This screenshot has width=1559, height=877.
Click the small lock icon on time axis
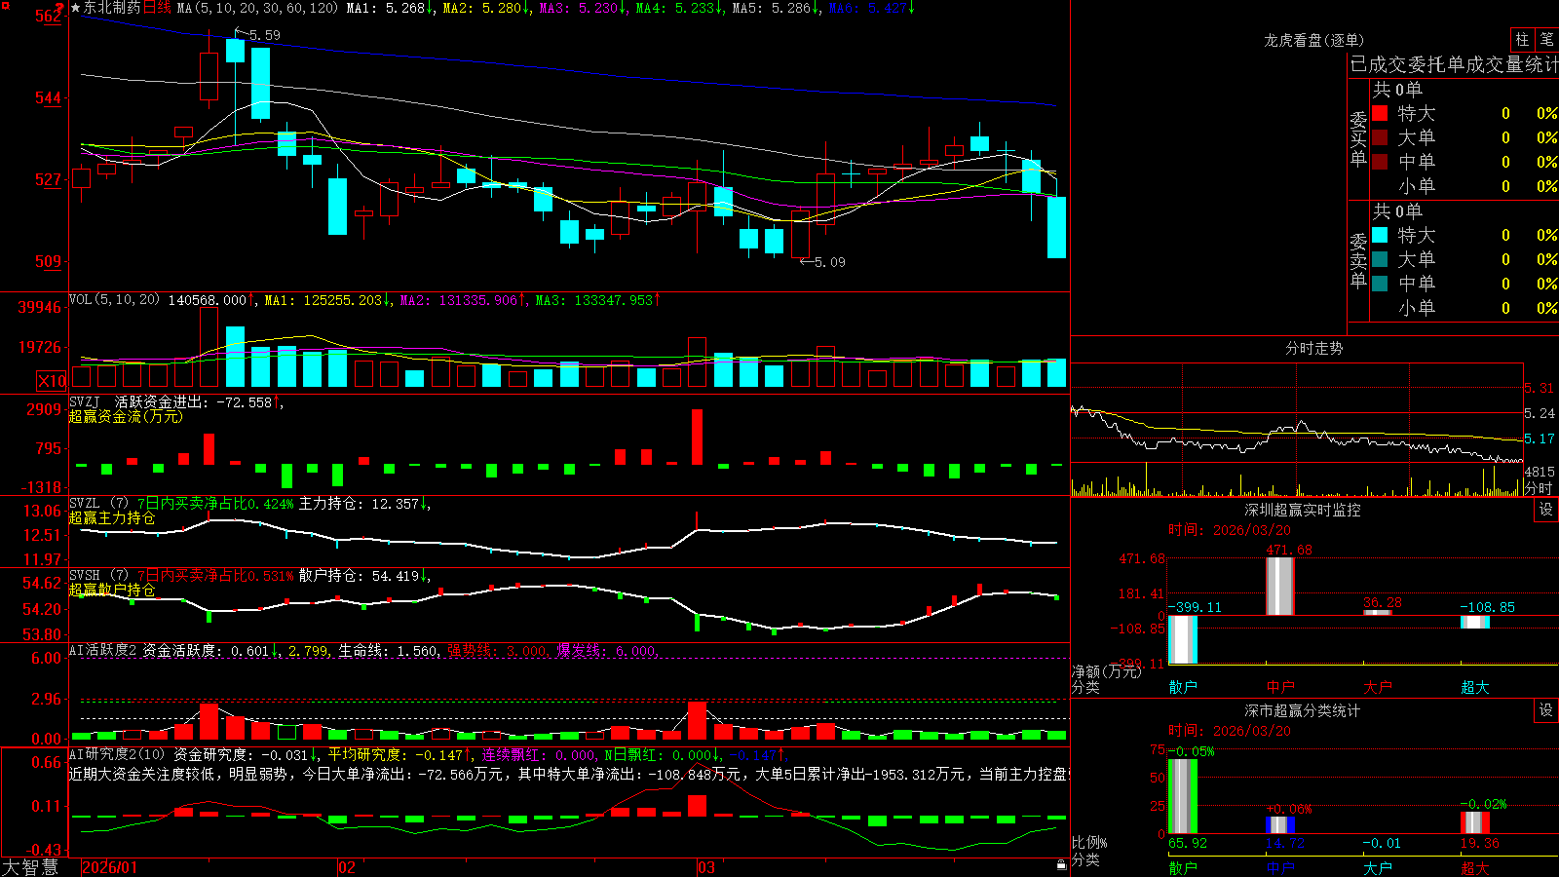tap(1061, 865)
